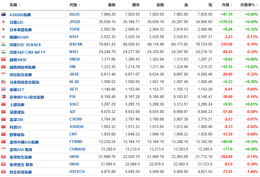Screen dimensions: 260x177
Task: Click the China flag beside 滬深300
Action: (3, 119)
